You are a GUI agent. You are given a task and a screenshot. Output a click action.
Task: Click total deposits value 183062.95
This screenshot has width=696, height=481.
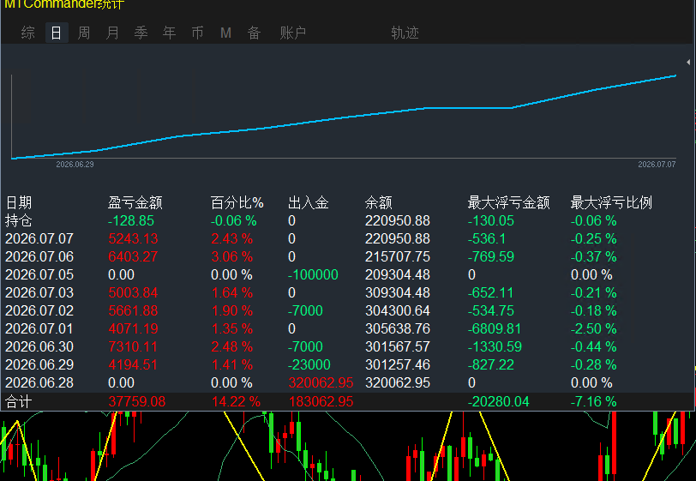tap(321, 402)
